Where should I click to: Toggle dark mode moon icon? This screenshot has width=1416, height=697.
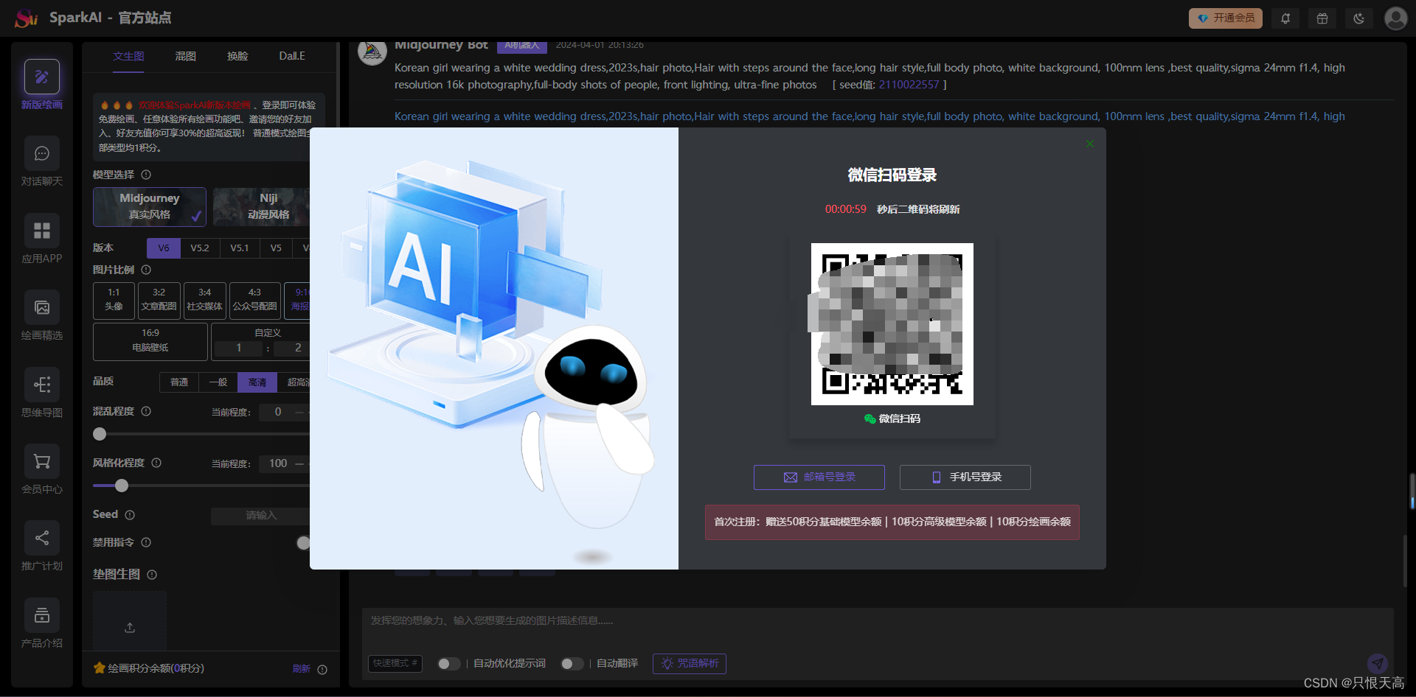pyautogui.click(x=1359, y=18)
